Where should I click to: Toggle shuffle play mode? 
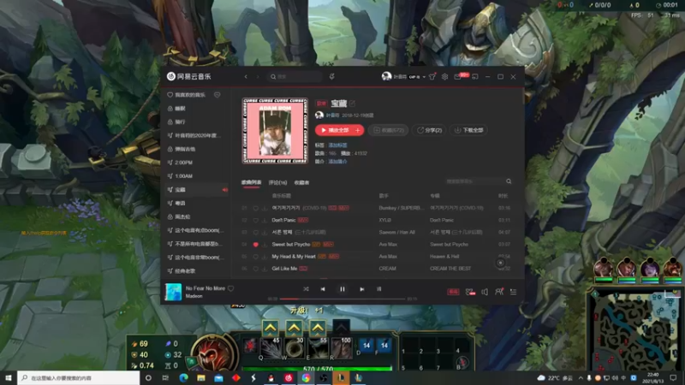[306, 289]
